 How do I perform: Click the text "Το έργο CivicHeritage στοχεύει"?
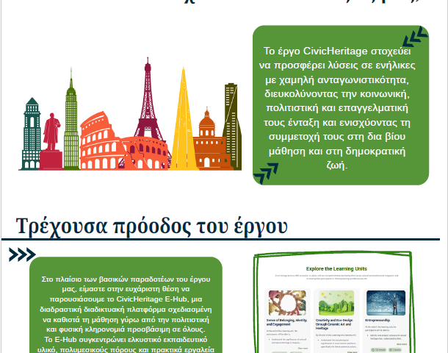337,51
